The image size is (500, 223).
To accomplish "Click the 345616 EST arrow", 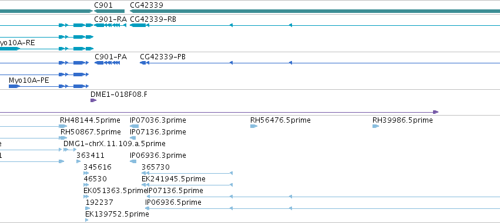I will (86, 173).
